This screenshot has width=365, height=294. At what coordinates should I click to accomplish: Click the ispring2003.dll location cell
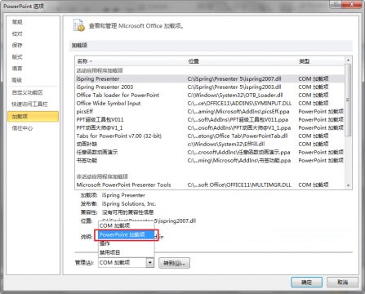click(x=234, y=87)
